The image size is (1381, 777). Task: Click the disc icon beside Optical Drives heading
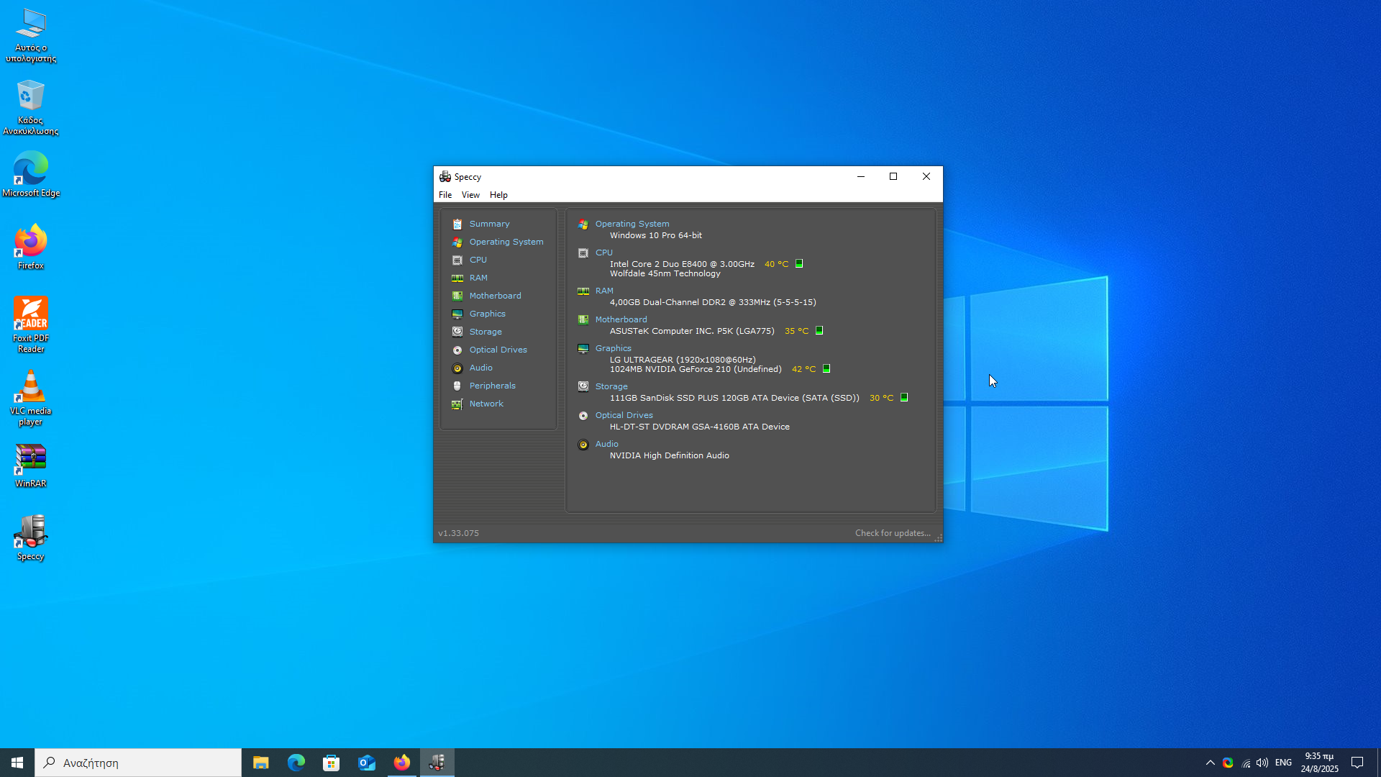(x=583, y=416)
